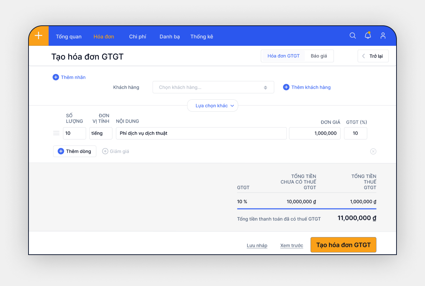The width and height of the screenshot is (425, 286).
Task: Open search with the magnifier icon
Action: coord(353,36)
